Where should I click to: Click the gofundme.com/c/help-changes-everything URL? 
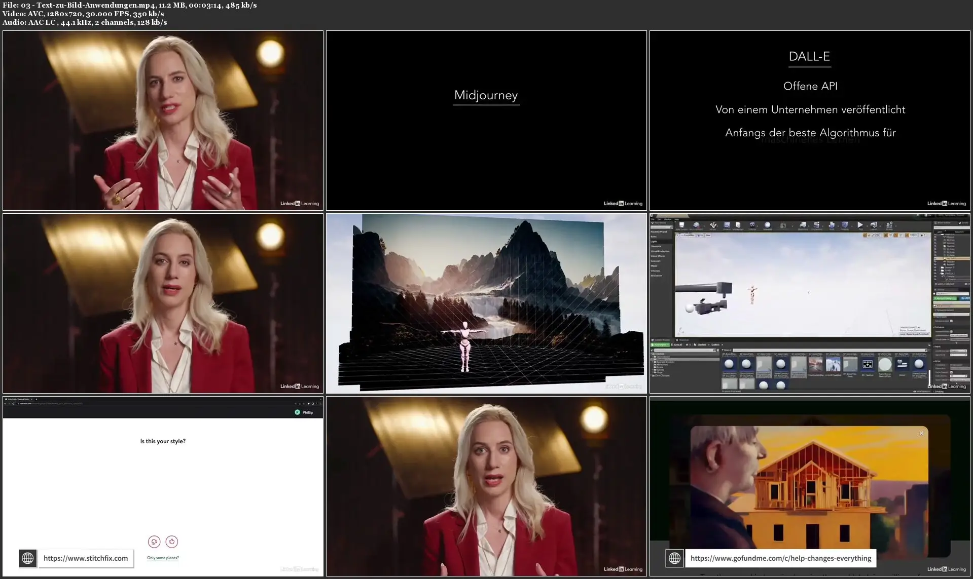[x=780, y=558]
